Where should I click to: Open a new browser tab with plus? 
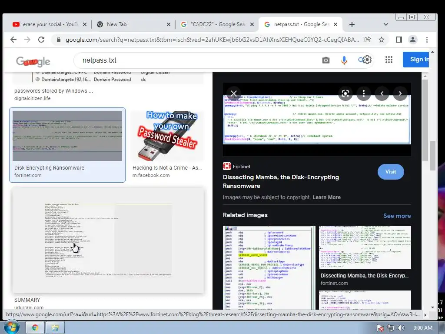pyautogui.click(x=352, y=24)
